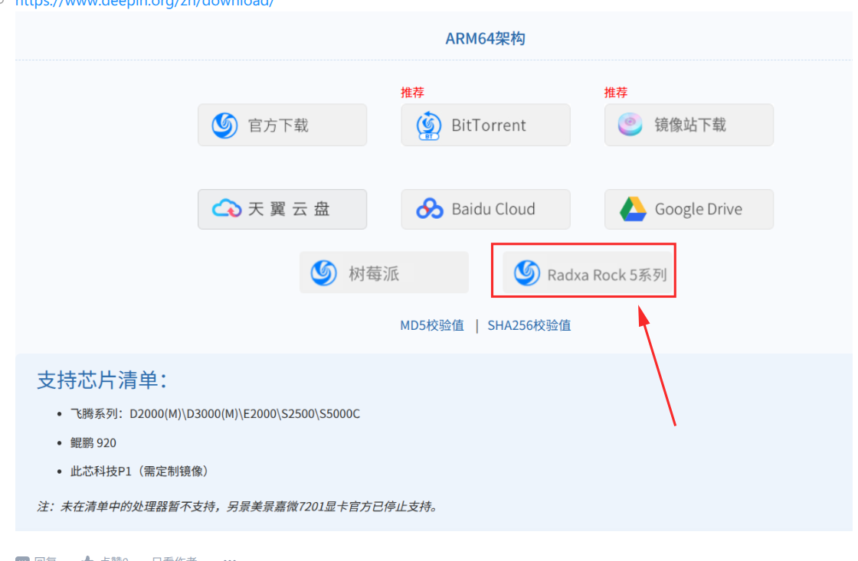Click the Baidu Cloud logo icon
858x561 pixels.
click(x=430, y=209)
